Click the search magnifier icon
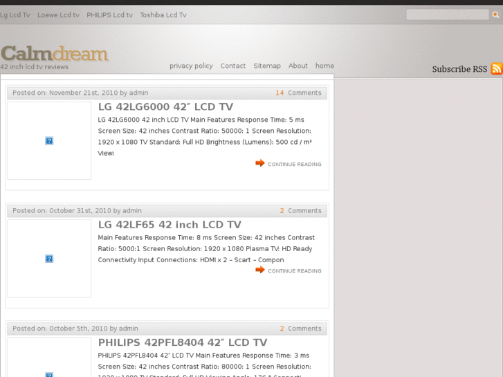Viewport: 503px width, 377px height. click(495, 15)
